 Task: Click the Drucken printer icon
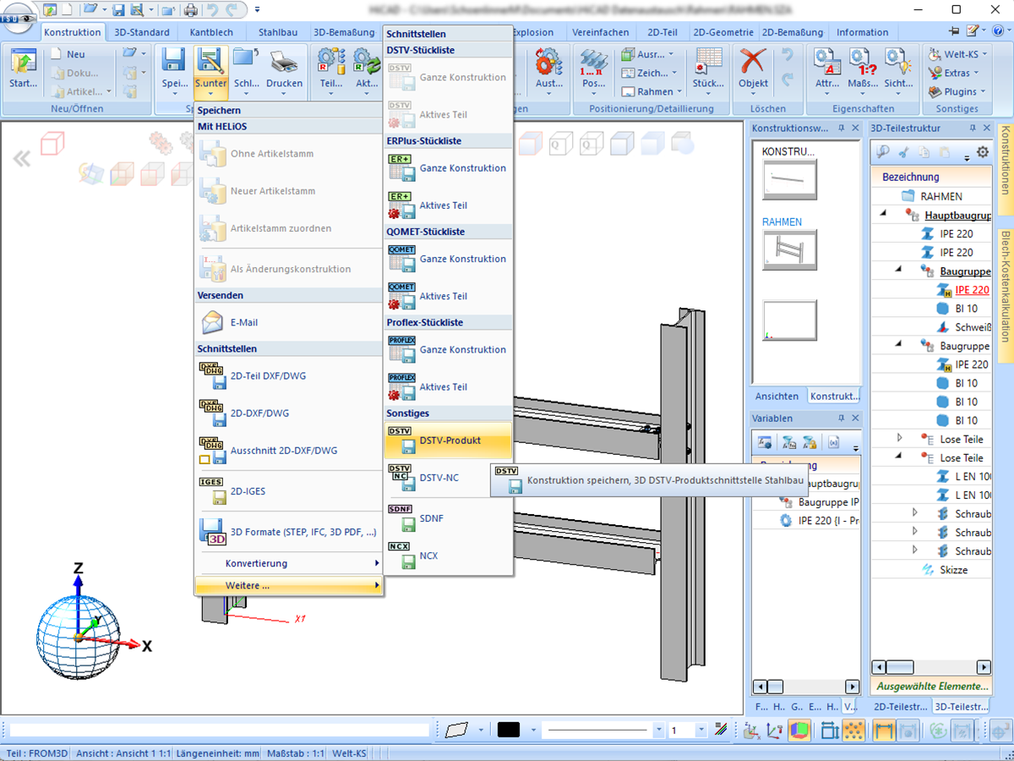pos(284,61)
